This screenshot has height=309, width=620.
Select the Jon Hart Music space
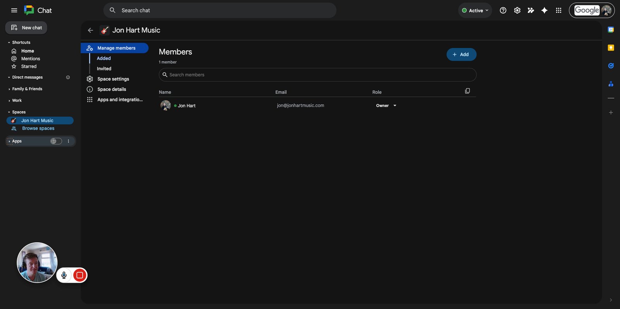point(40,121)
